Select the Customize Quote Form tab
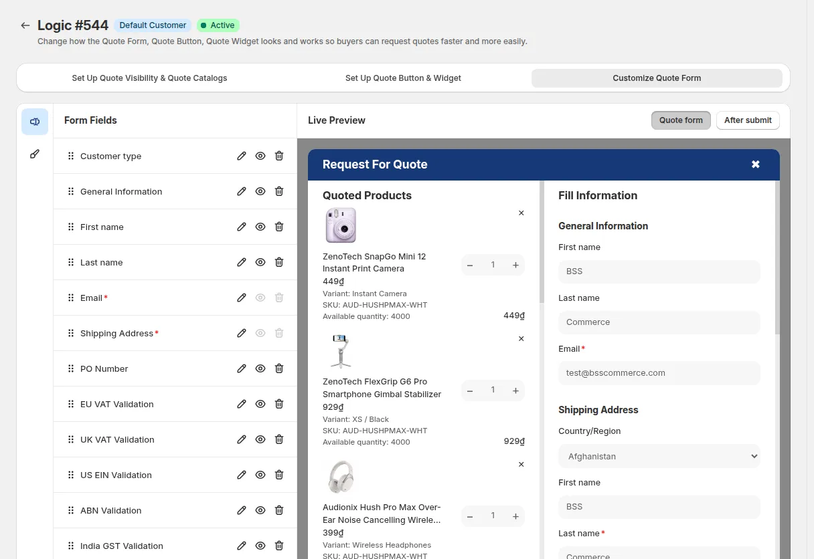 pyautogui.click(x=657, y=78)
